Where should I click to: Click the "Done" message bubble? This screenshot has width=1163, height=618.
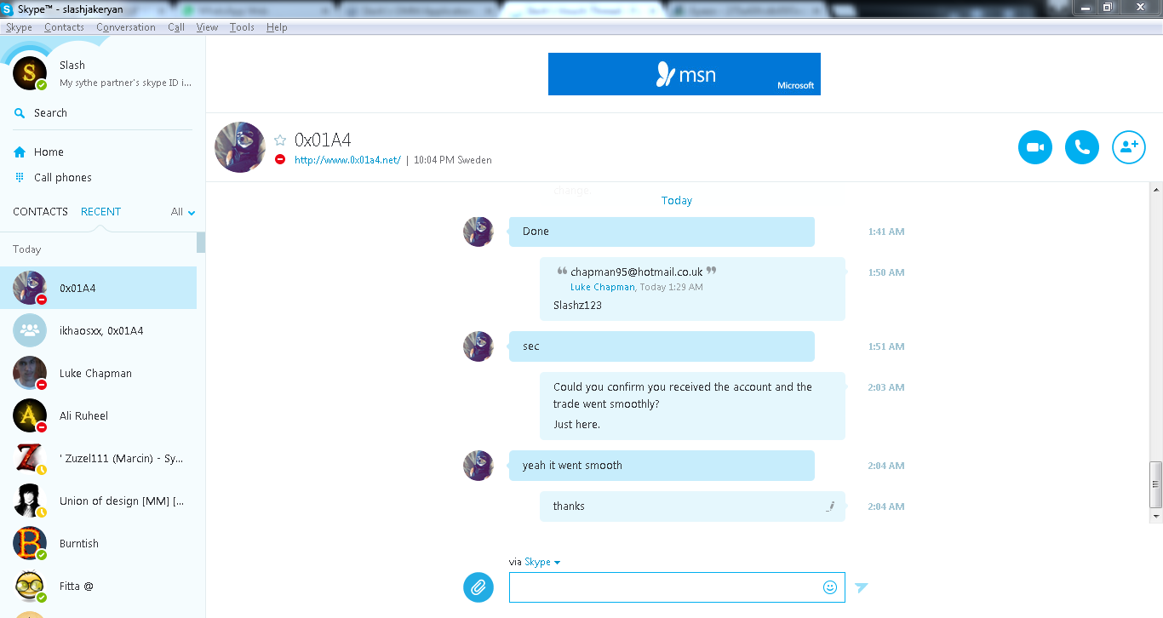click(662, 232)
